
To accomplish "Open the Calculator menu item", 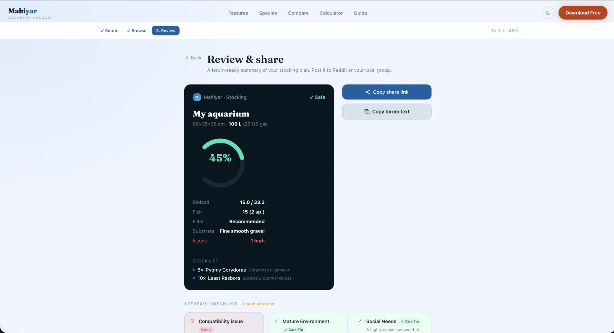I will coord(331,13).
